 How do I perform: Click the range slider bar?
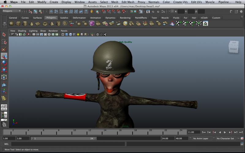click(x=64, y=138)
